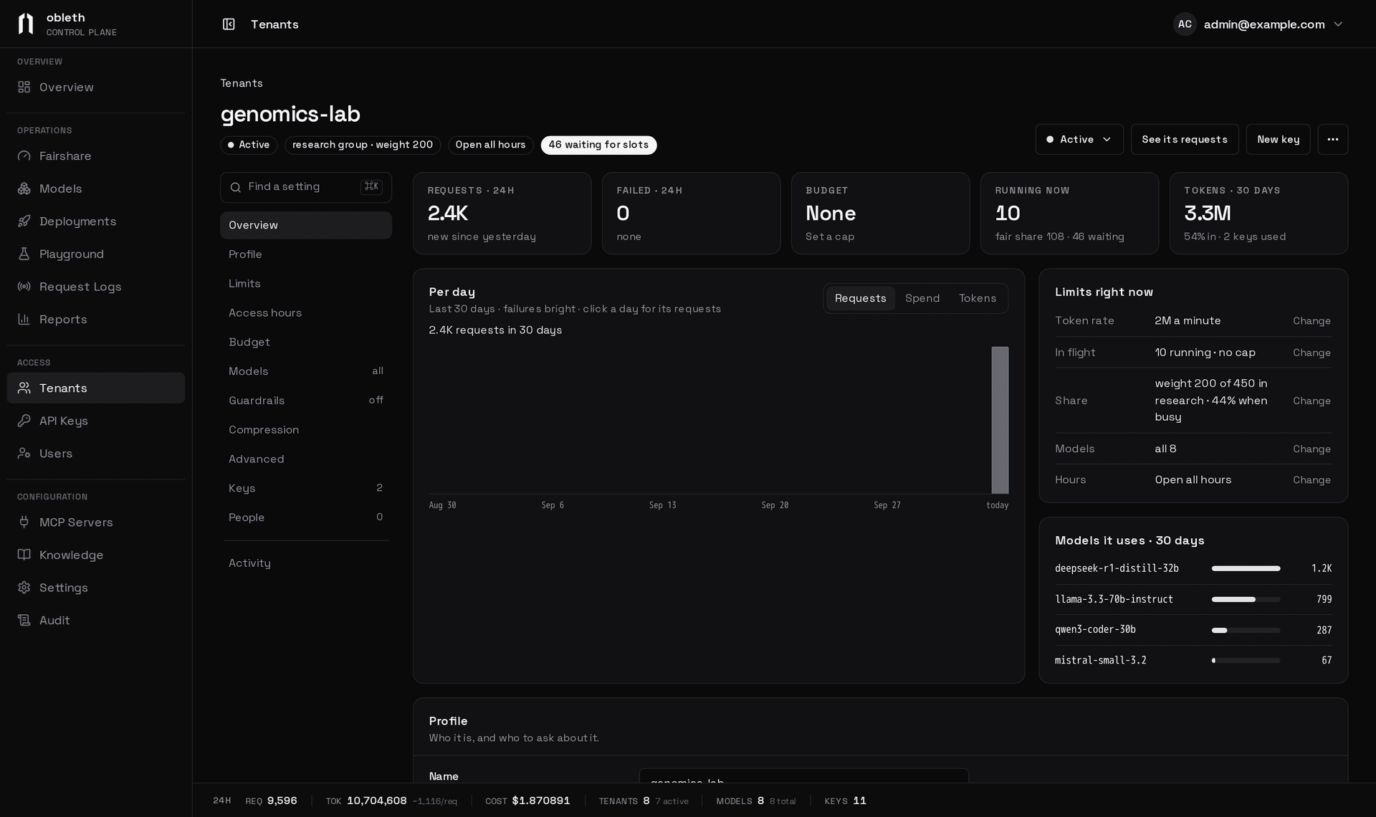Screen dimensions: 1376x817
Task: Open Models section showing all
Action: point(306,371)
